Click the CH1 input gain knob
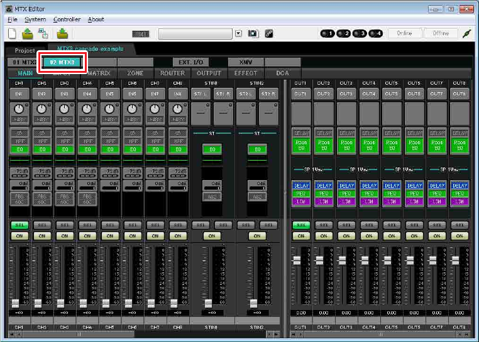Screen dimensions: 479x342 [x=19, y=109]
